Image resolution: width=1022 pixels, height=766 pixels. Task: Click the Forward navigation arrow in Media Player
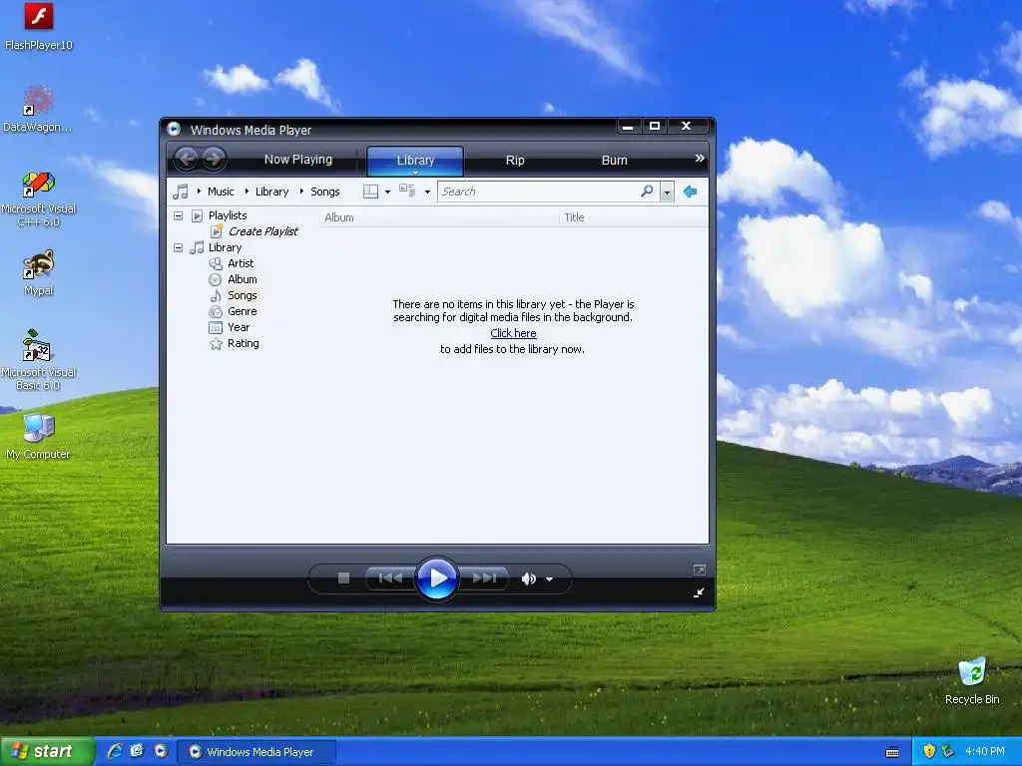click(214, 159)
